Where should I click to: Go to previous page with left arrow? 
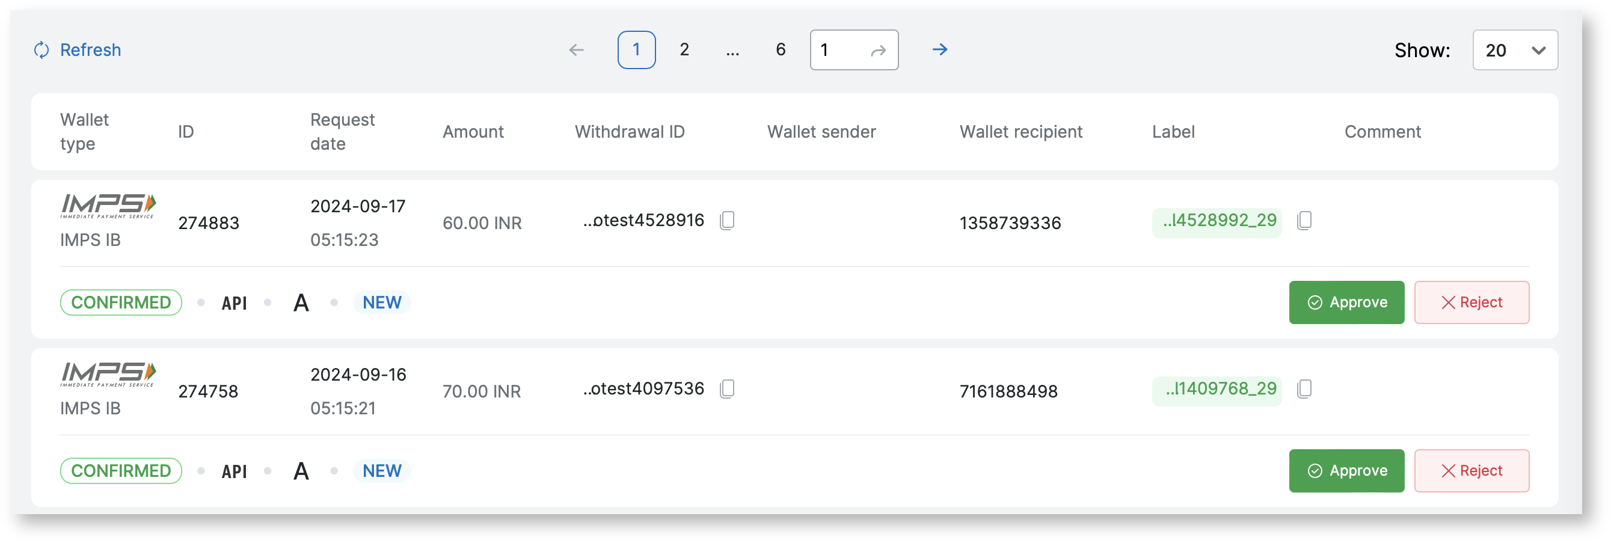(576, 50)
